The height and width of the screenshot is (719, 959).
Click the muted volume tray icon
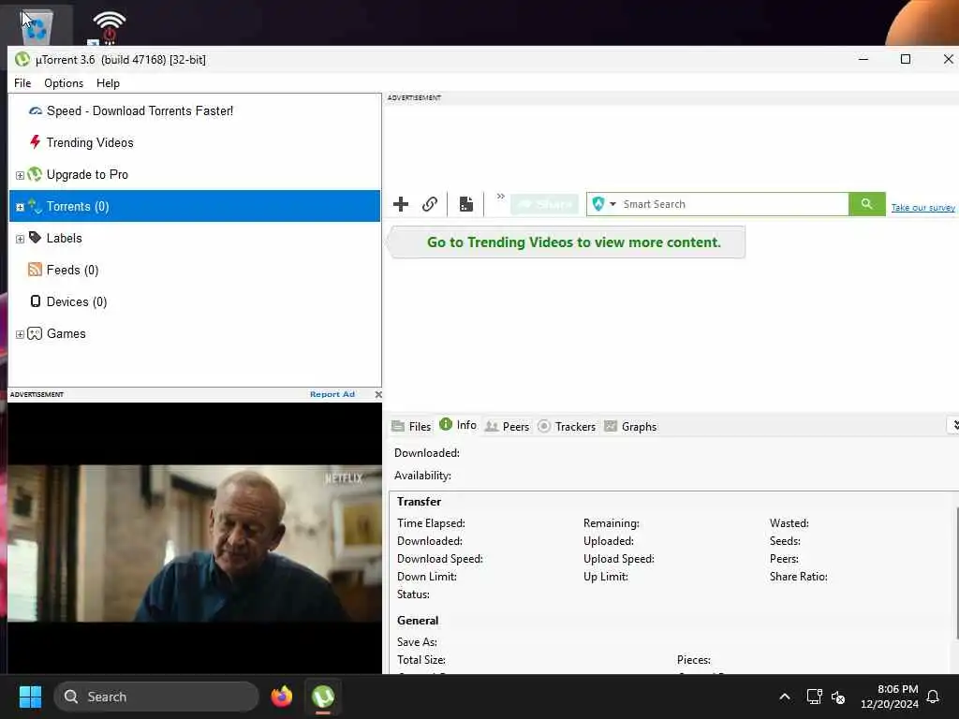[x=838, y=697]
